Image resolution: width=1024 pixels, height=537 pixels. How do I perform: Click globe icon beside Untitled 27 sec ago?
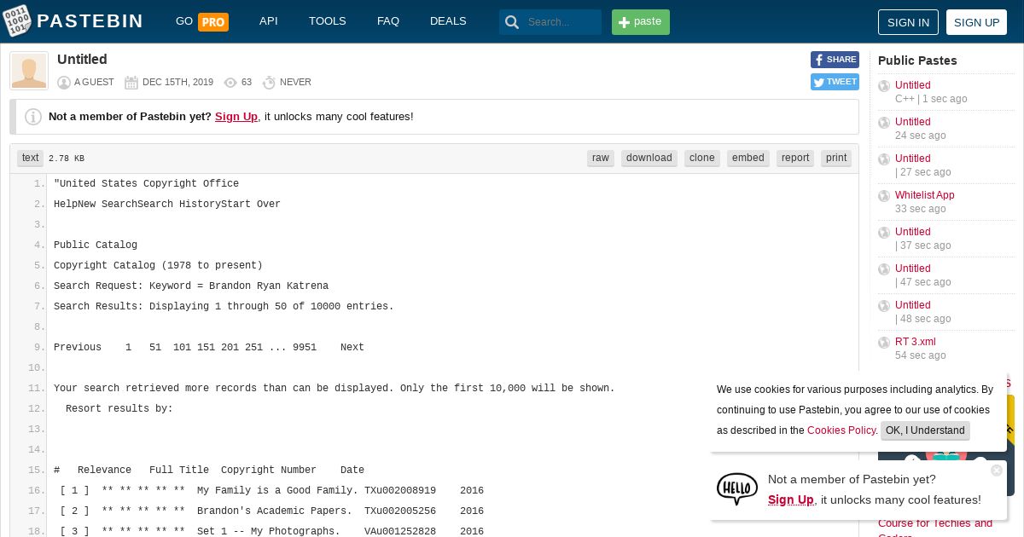click(x=884, y=159)
